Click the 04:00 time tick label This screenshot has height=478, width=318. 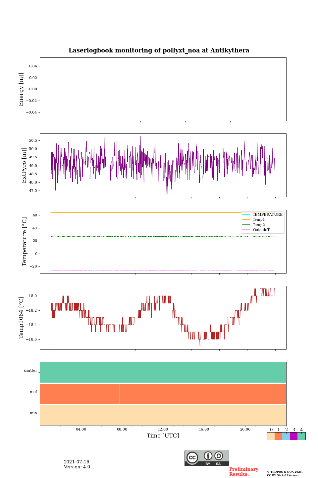(81, 430)
